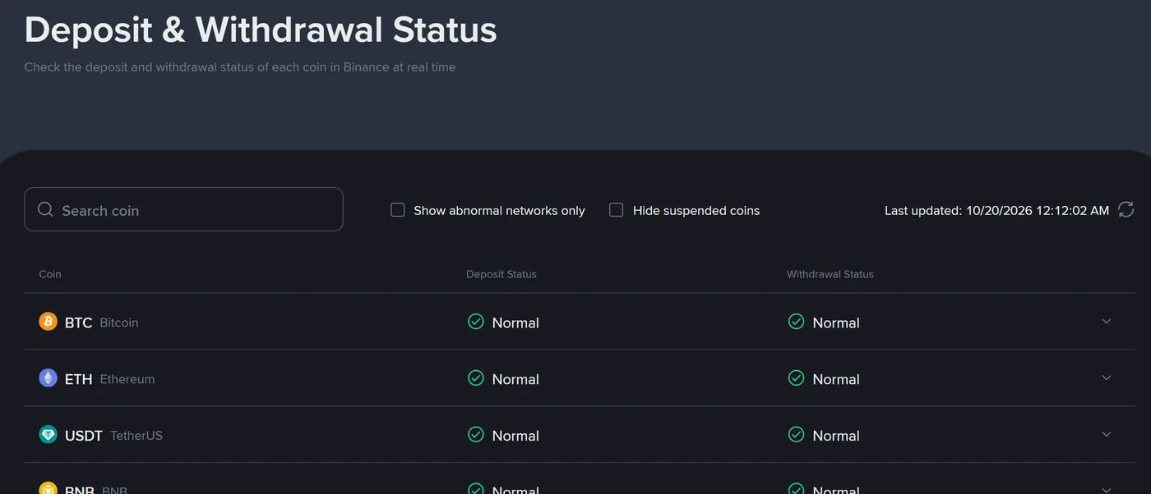Click the green check in the BTC deposit status
This screenshot has height=494, width=1151.
(475, 322)
